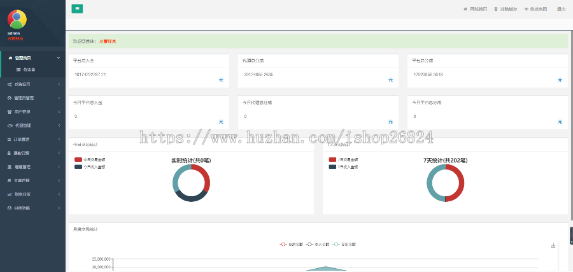The image size is (573, 272).
Task: Expand the 订单管理 menu arrow
Action: tap(59, 140)
